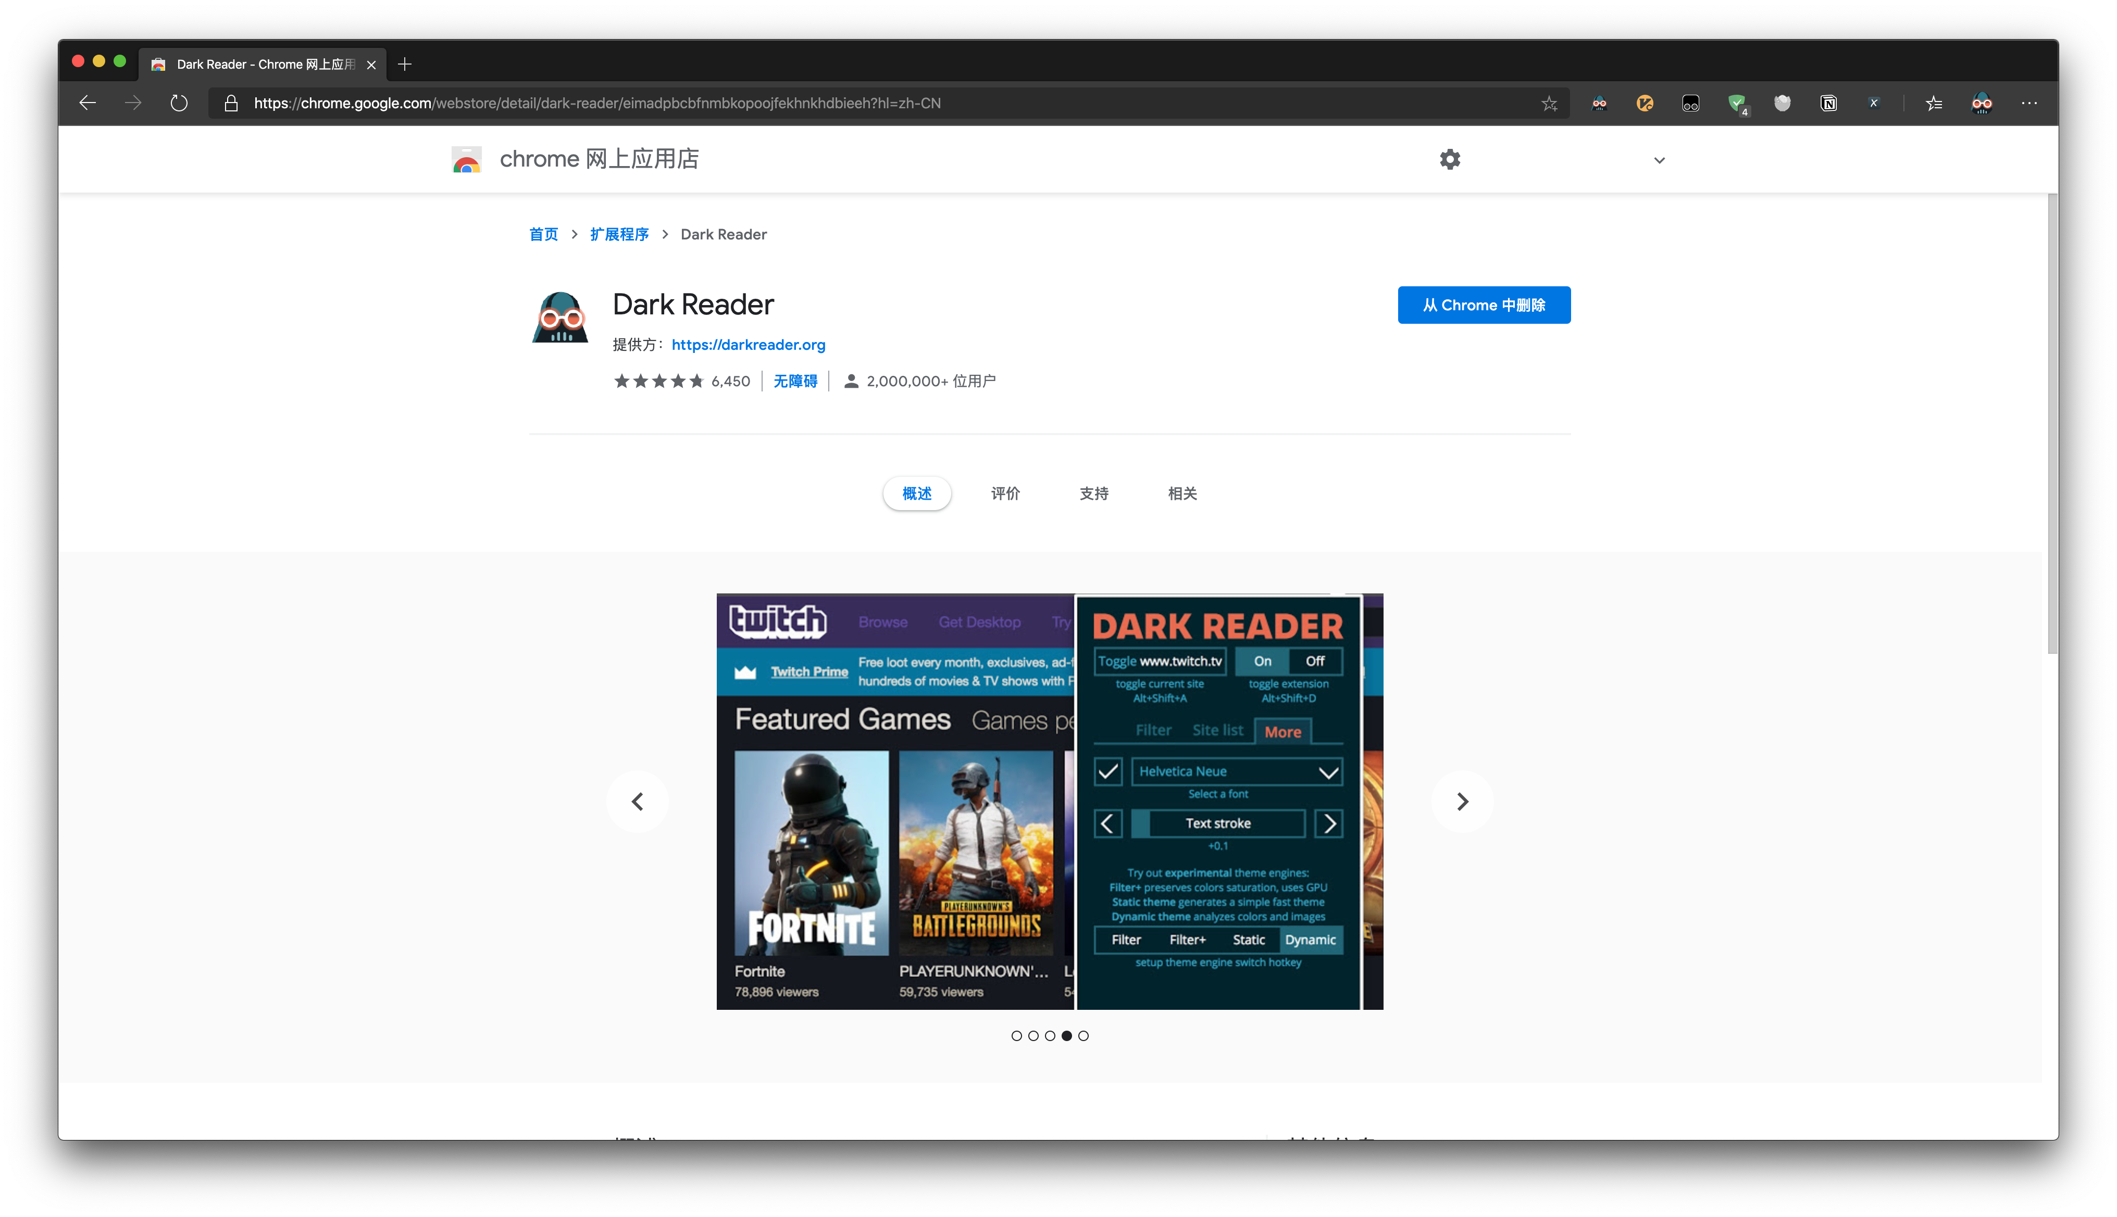Viewport: 2117px width, 1217px height.
Task: Click the page vertical scrollbar
Action: [x=2052, y=423]
